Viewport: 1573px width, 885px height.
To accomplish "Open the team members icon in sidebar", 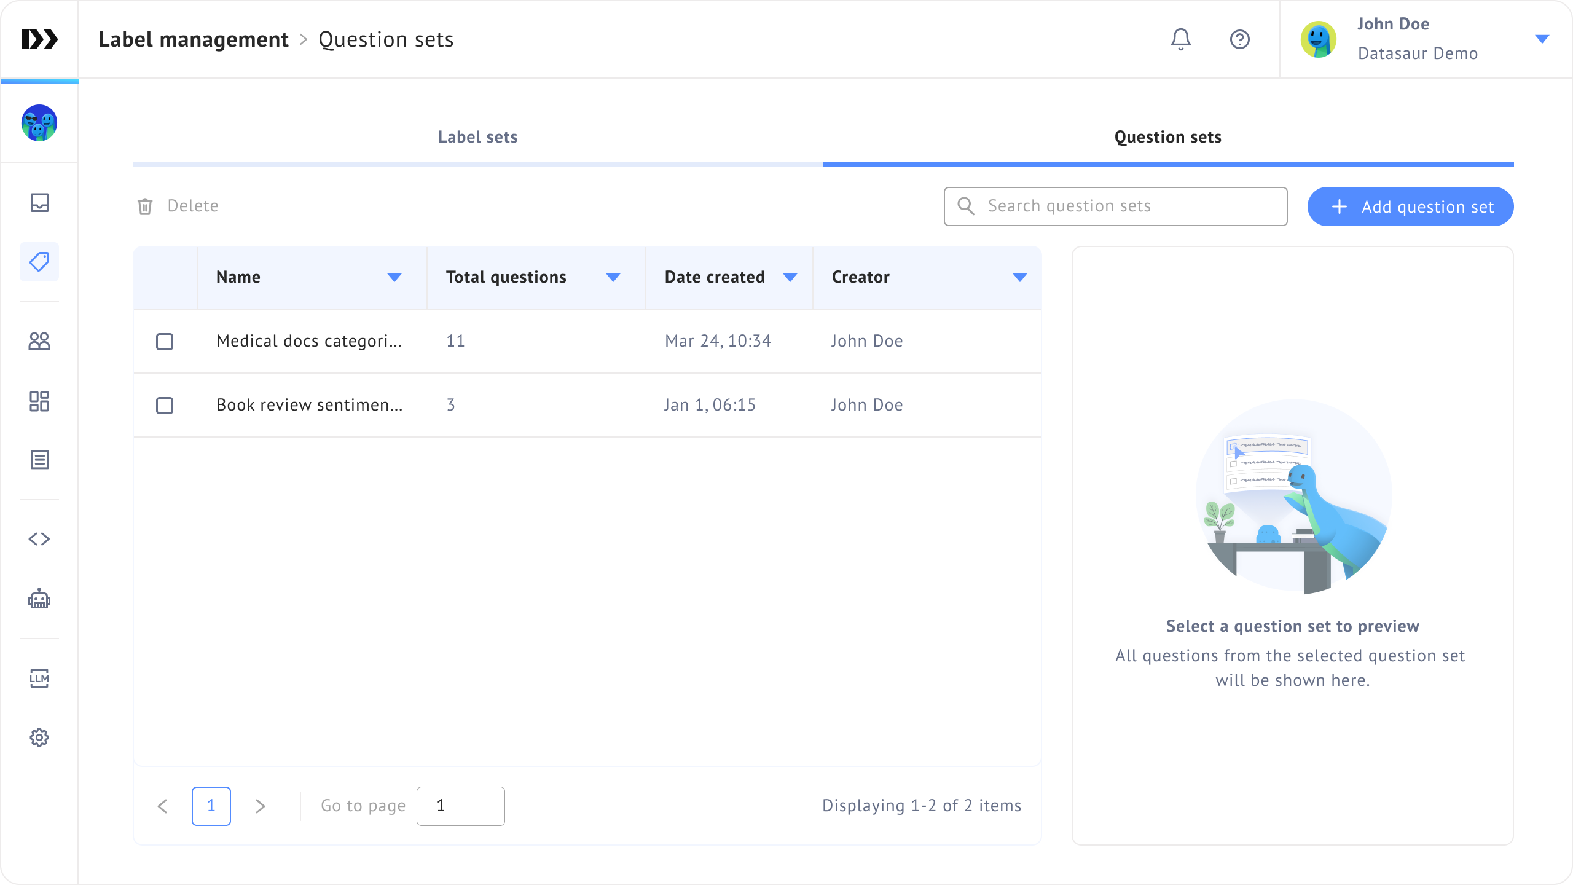I will point(39,341).
